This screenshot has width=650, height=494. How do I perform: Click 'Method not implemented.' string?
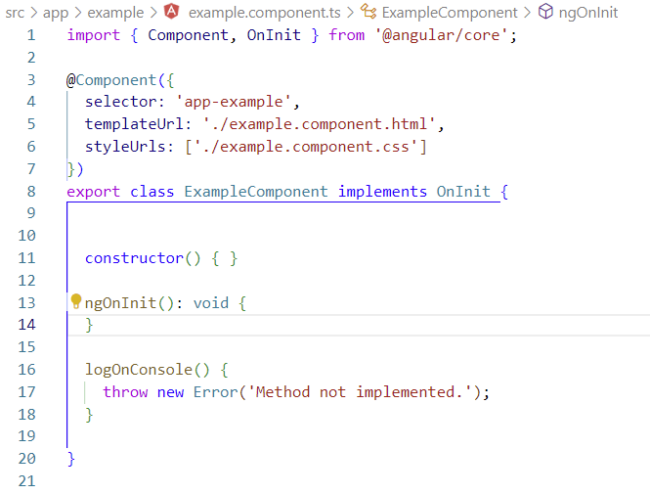pyautogui.click(x=360, y=392)
